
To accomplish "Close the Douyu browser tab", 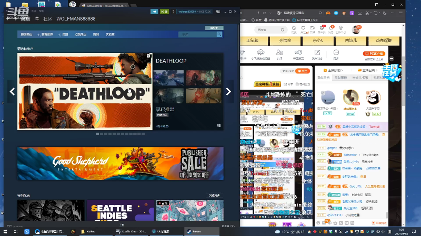I will pyautogui.click(x=126, y=5).
